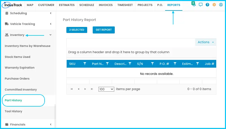Expand the Vehicle Tracking section chevron
The image size is (226, 129).
(x=51, y=24)
